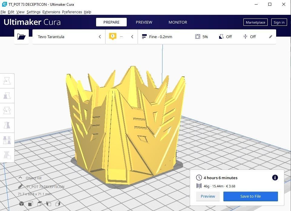Open the Preferences menu
Image resolution: width=291 pixels, height=211 pixels.
[x=72, y=12]
